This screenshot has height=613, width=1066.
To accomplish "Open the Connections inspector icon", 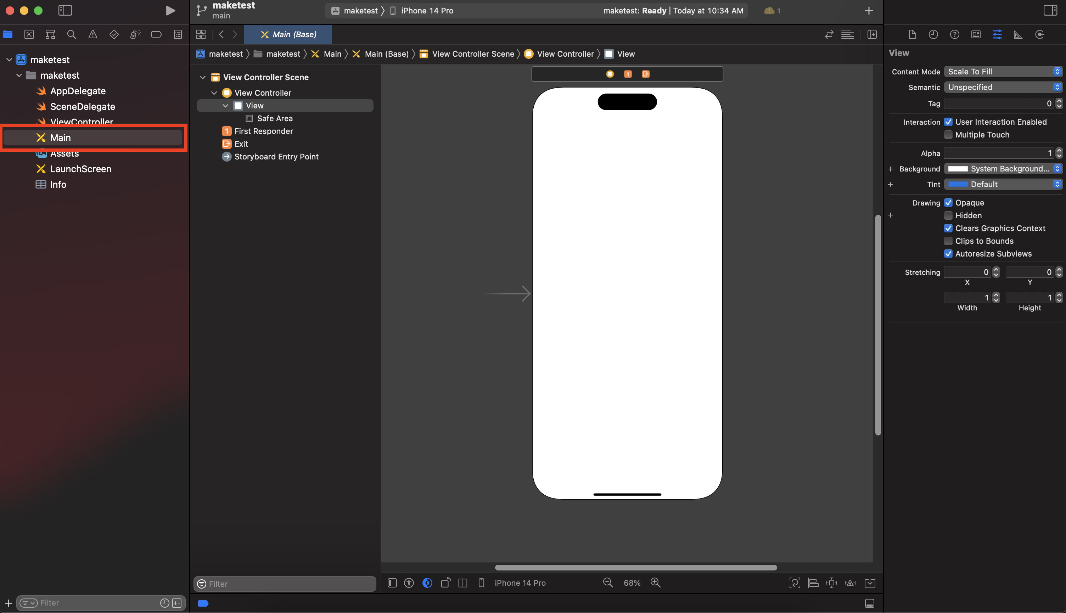I will [1039, 34].
